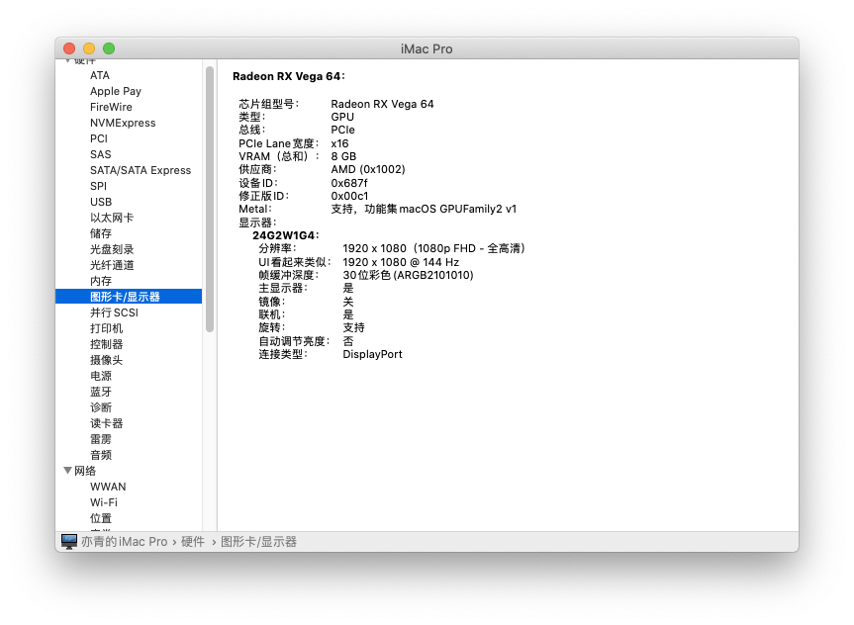This screenshot has width=854, height=625.
Task: Close the iMac Pro window
Action: click(x=69, y=48)
